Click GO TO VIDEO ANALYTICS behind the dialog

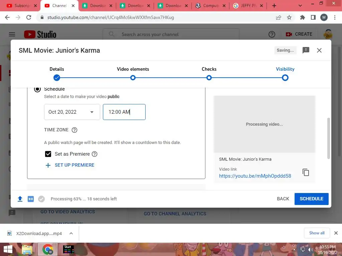coord(67,212)
